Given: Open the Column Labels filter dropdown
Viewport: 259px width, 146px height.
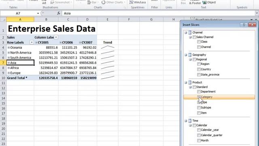Looking at the screenshot, I should [56, 37].
